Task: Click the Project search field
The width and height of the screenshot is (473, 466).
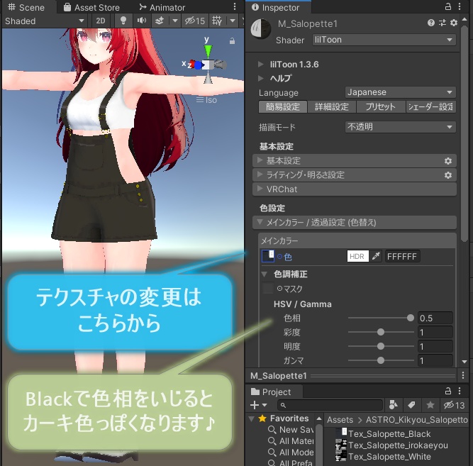Action: point(330,405)
